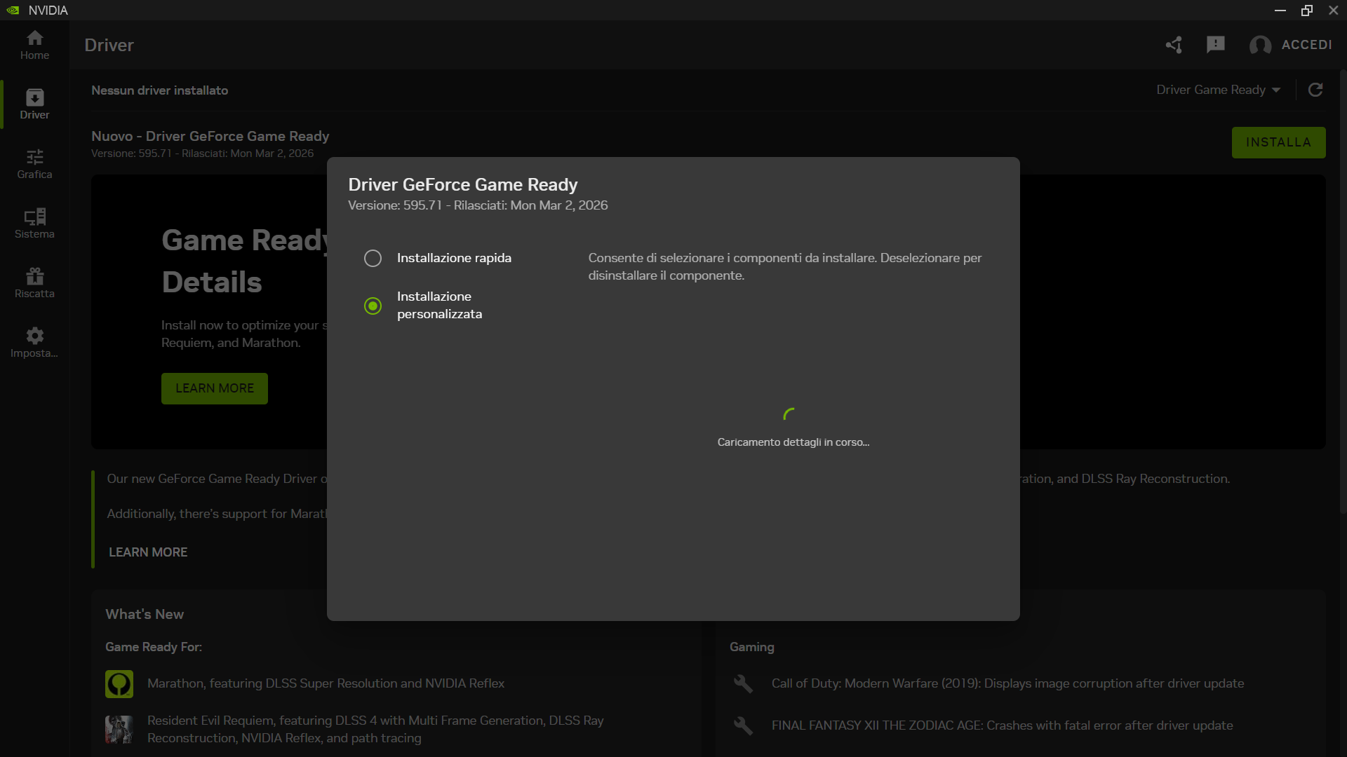Image resolution: width=1347 pixels, height=757 pixels.
Task: Open Impostazioni gear in sidebar
Action: [x=34, y=343]
